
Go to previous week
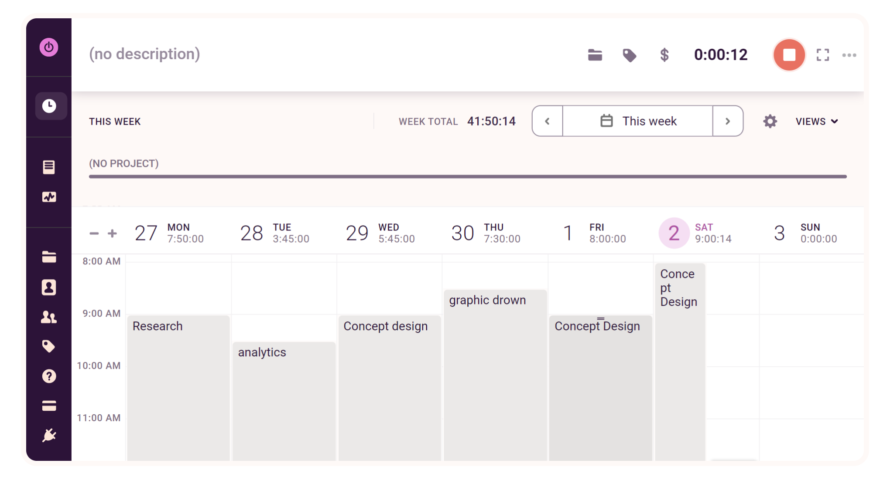(x=548, y=121)
